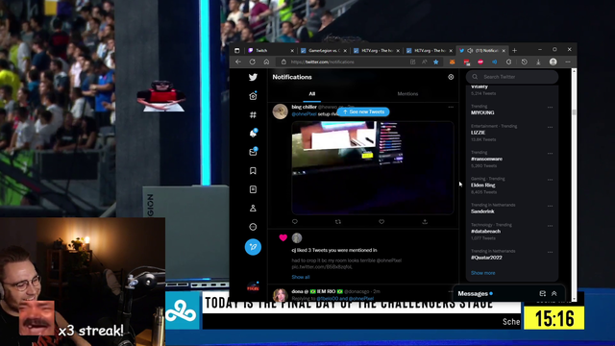The width and height of the screenshot is (615, 346).
Task: Open the More circle icon in sidebar
Action: pos(253,227)
